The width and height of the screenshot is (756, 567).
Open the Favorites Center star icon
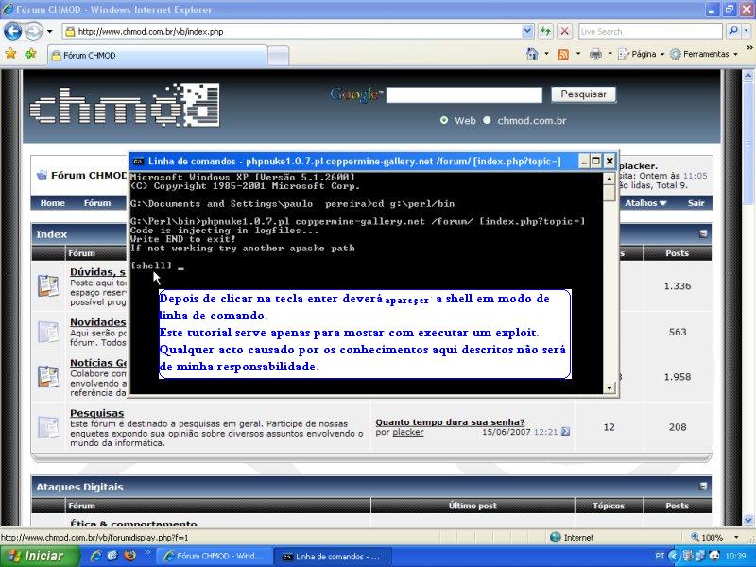pos(10,54)
